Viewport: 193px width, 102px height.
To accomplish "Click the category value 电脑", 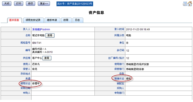I will (128, 35).
